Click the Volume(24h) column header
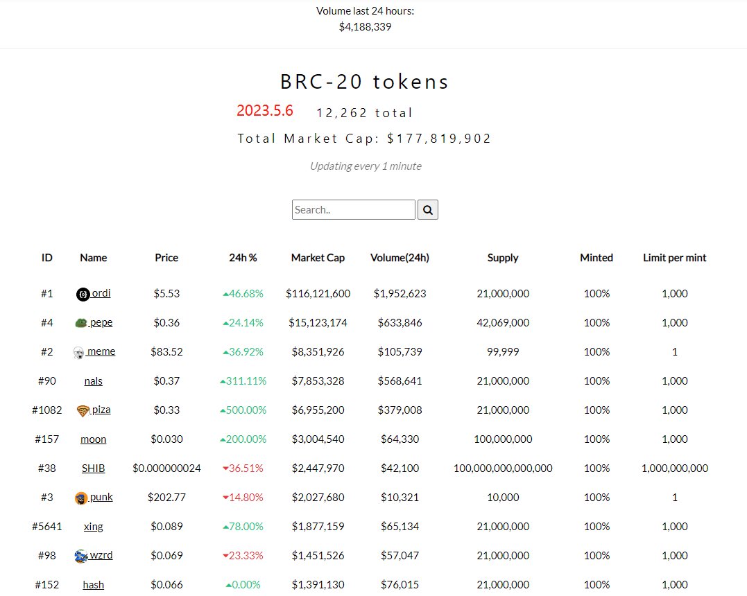The width and height of the screenshot is (747, 596). [x=400, y=258]
